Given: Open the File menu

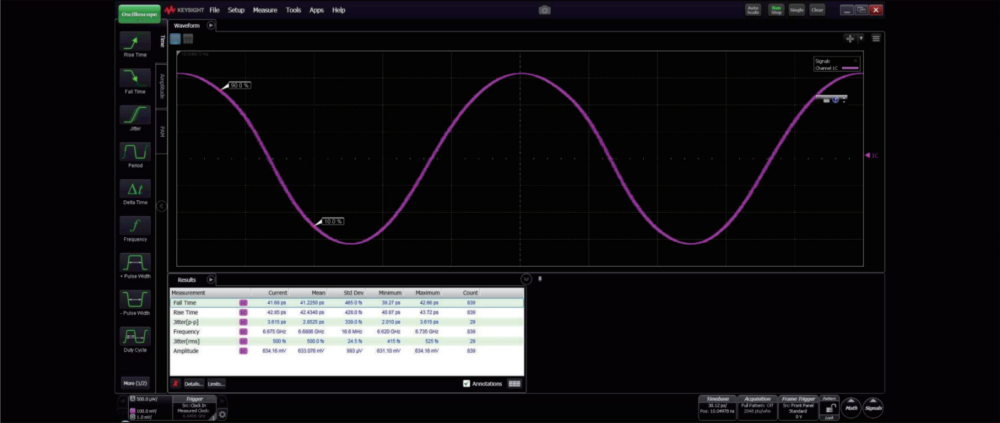Looking at the screenshot, I should (x=214, y=10).
